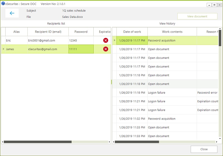Select James's password field 11111
This screenshot has height=156, width=223.
click(81, 49)
